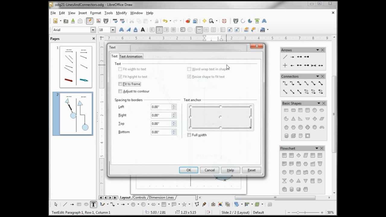Pick the Ellipse tool in drawing toolbar
This screenshot has height=217, width=386.
click(x=86, y=204)
